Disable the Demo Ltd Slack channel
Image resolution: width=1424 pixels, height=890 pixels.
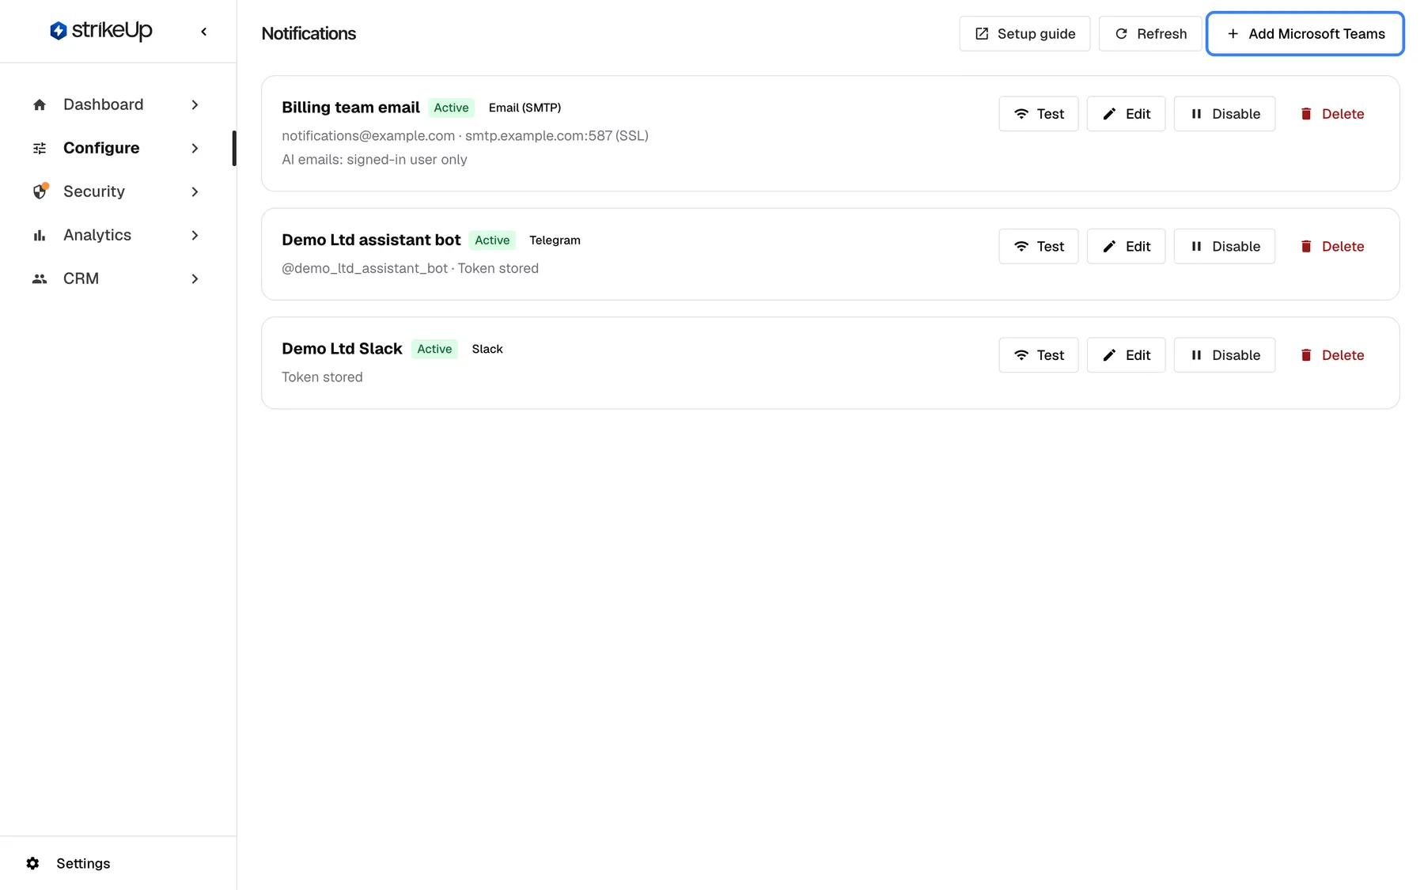click(x=1225, y=355)
